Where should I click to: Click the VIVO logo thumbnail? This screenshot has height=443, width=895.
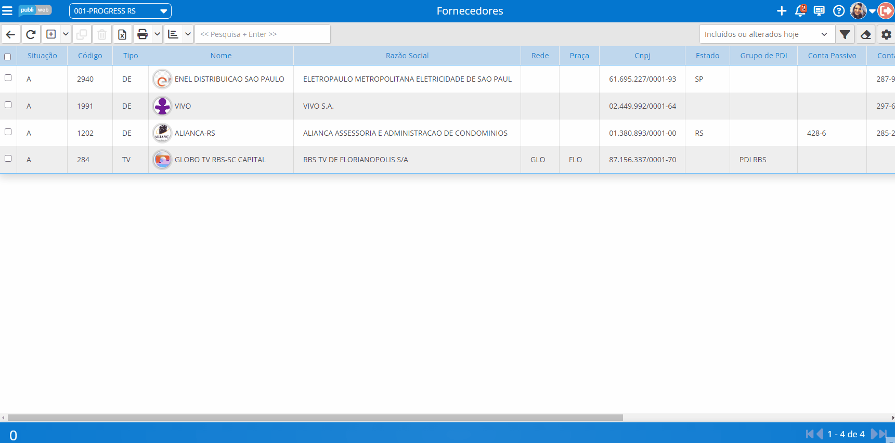tap(162, 106)
